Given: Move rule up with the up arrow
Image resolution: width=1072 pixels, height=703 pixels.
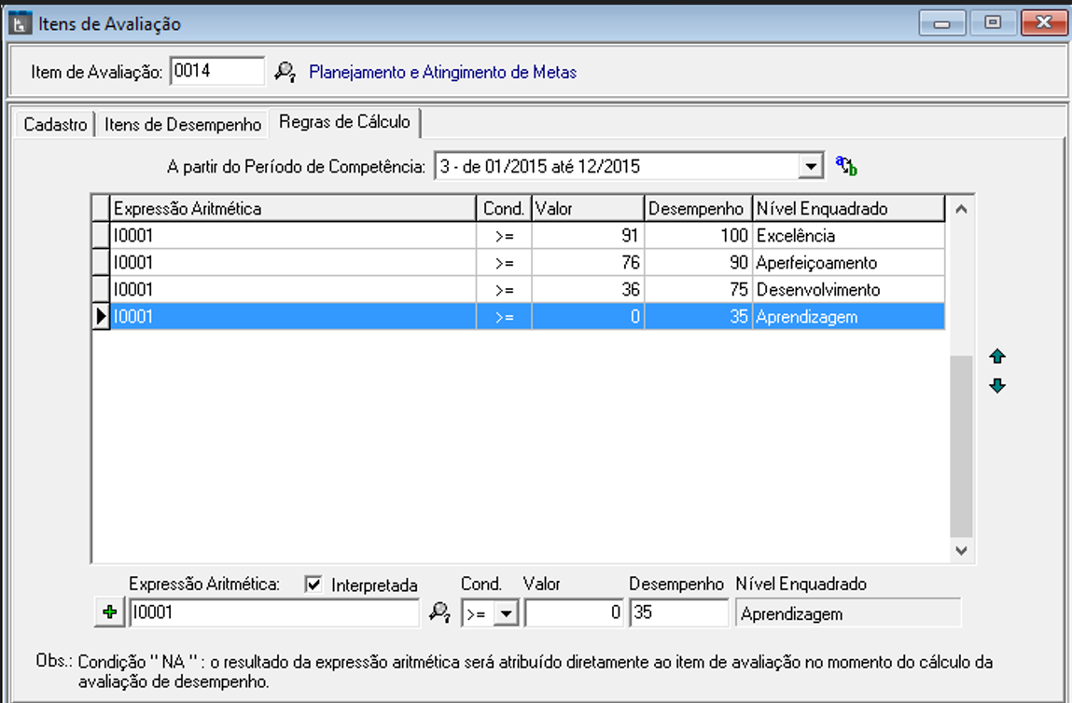Looking at the screenshot, I should coord(997,356).
